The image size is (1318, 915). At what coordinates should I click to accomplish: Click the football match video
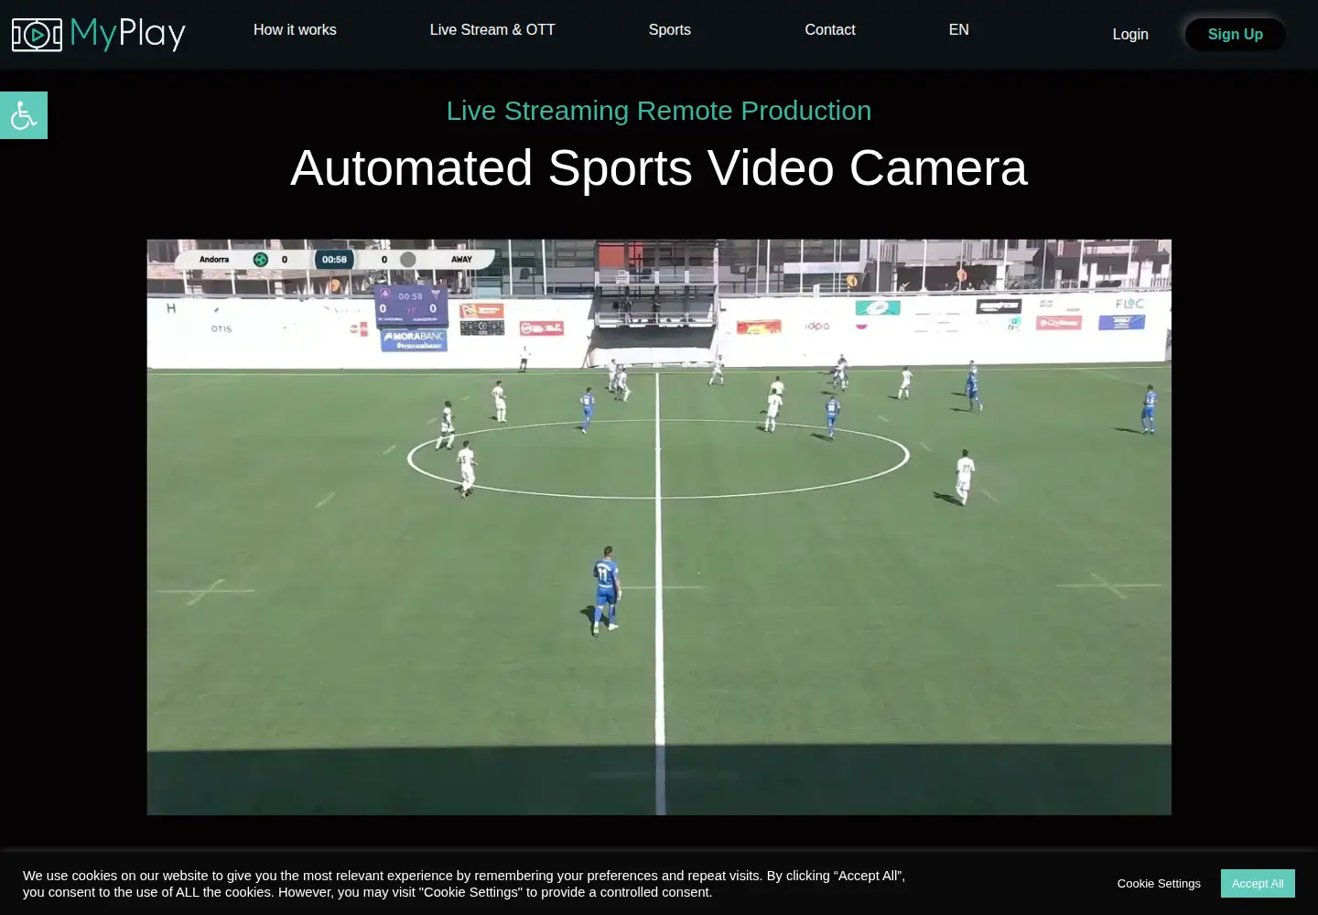click(659, 527)
